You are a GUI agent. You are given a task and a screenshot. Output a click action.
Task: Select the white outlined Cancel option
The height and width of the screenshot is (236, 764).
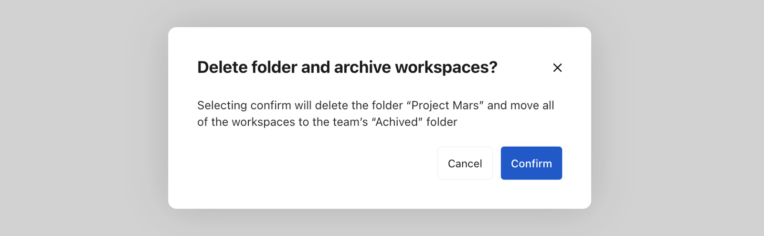465,163
